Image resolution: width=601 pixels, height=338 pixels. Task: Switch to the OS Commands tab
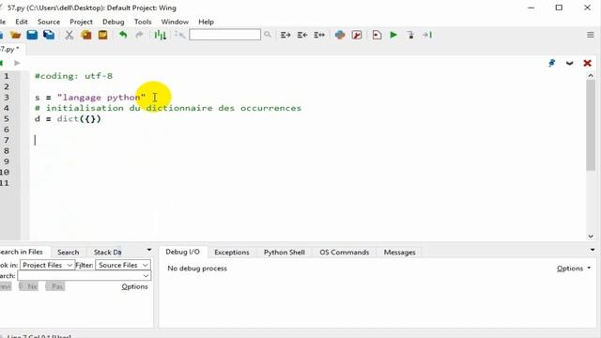click(345, 253)
